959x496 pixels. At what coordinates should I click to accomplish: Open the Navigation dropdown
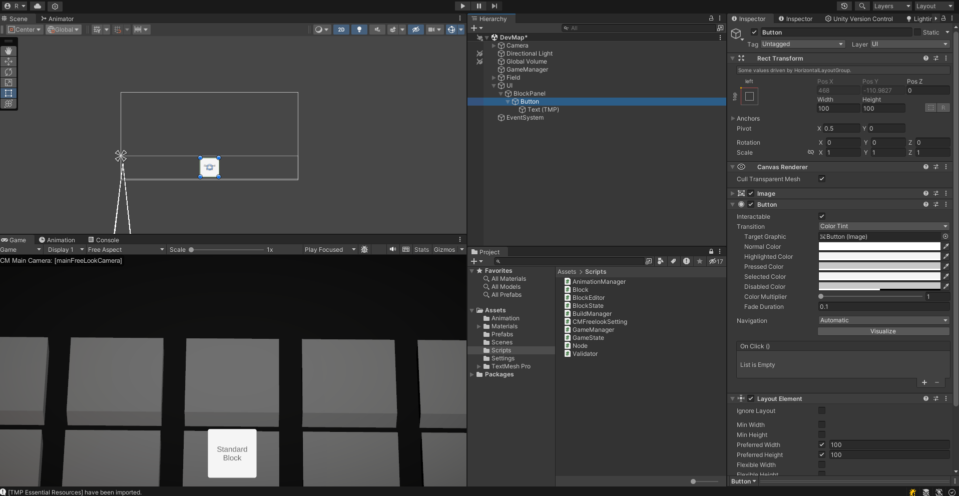[x=884, y=320]
